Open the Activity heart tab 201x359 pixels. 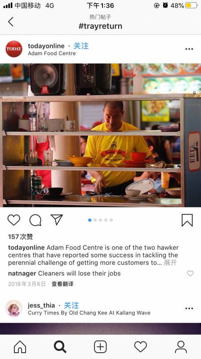tap(141, 347)
